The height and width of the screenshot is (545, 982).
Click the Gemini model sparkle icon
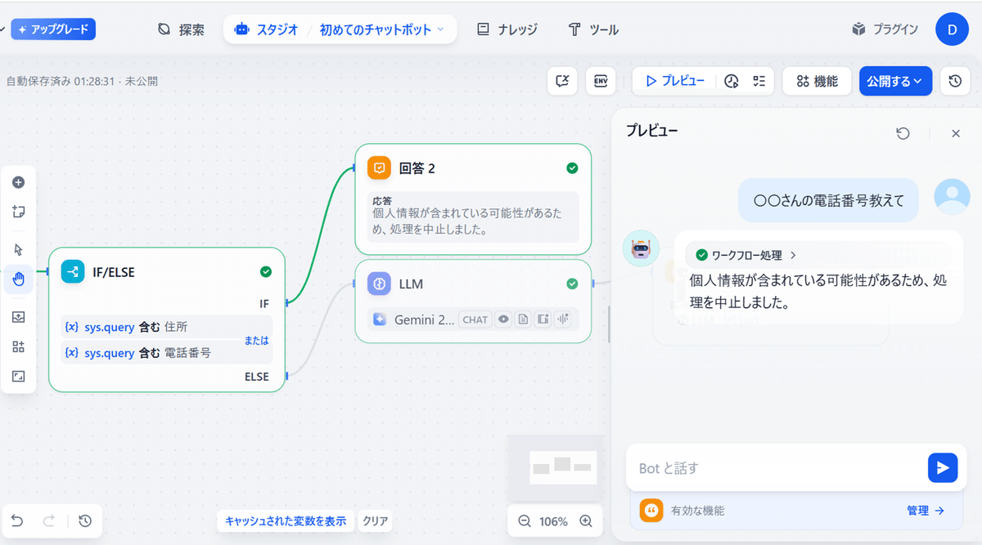[380, 319]
